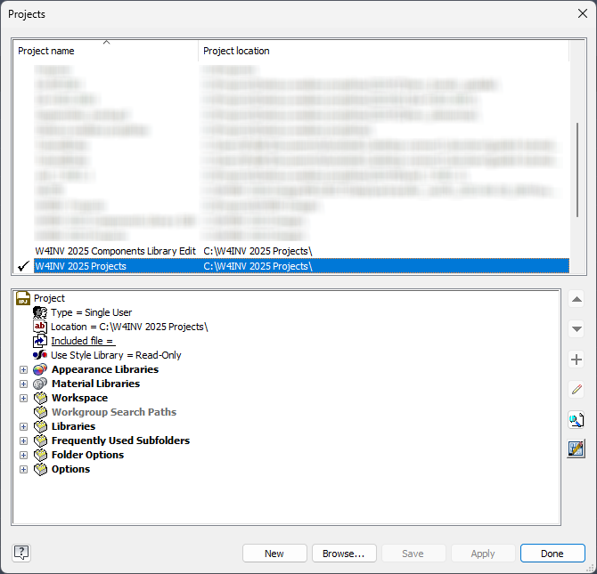The image size is (597, 574).
Task: Click the magnifier Find duplicate files button
Action: [x=577, y=420]
